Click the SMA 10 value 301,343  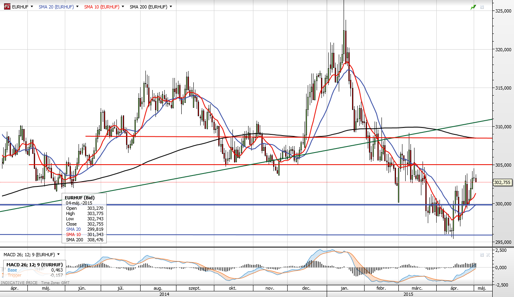coord(95,234)
